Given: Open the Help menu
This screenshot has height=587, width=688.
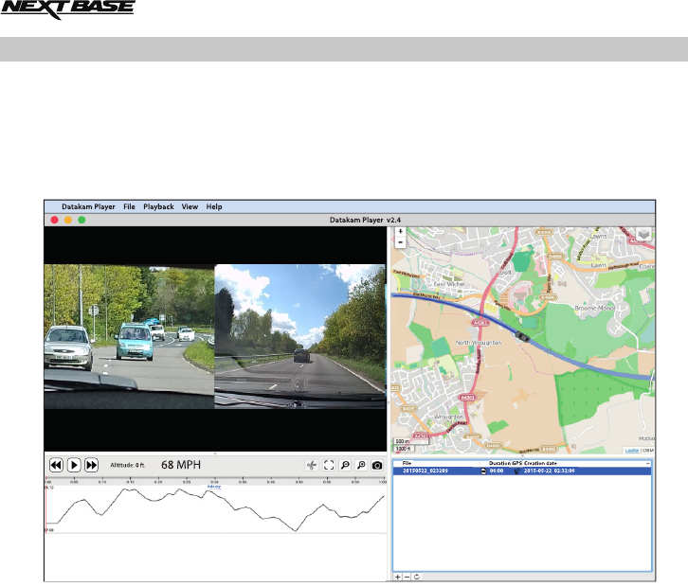Looking at the screenshot, I should pos(214,206).
